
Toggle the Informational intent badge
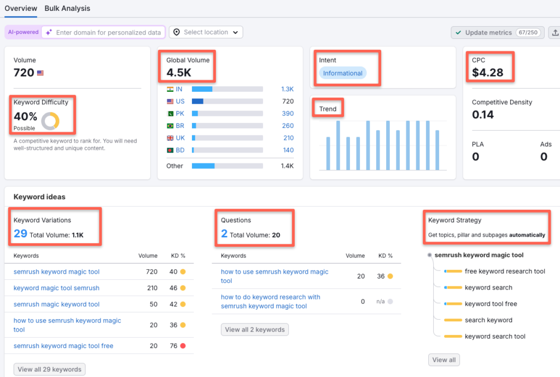tap(342, 73)
